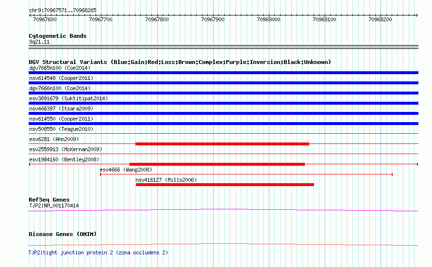Click the thick red loss bar of esv1984160
The height and width of the screenshot is (267, 432).
click(x=217, y=164)
